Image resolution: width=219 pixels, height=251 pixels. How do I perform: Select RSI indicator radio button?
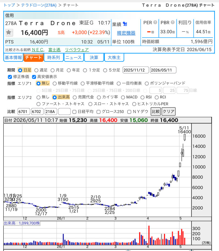(x=142, y=97)
